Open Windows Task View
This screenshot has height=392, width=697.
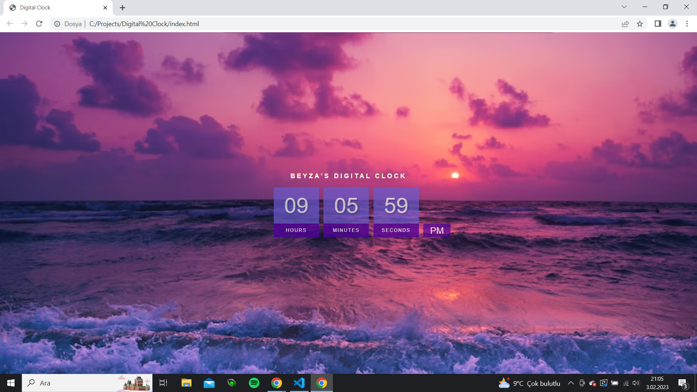click(163, 383)
